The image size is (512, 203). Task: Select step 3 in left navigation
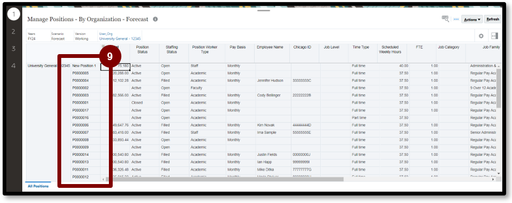click(14, 49)
